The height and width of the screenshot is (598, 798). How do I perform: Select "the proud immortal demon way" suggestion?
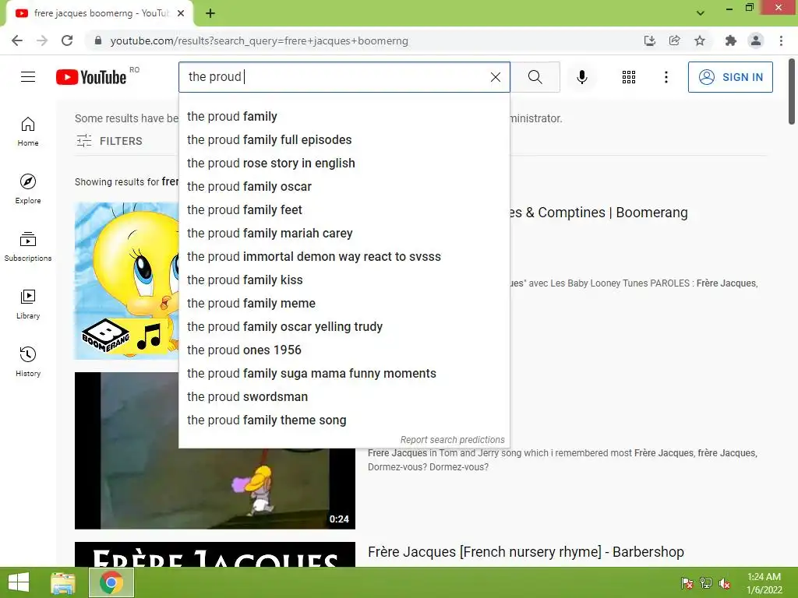pos(344,257)
